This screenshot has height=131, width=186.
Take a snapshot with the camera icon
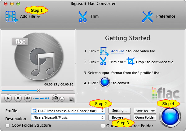pos(55,98)
